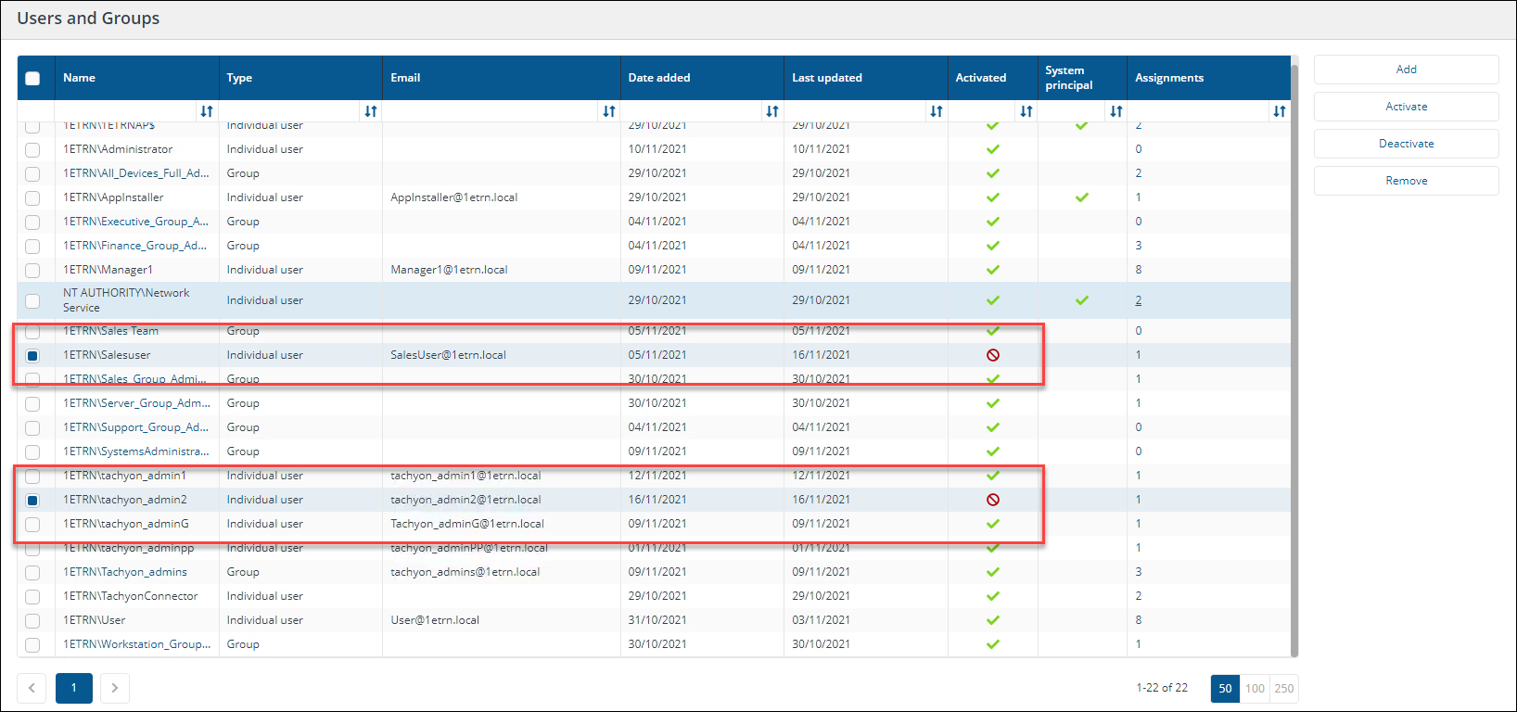The width and height of the screenshot is (1517, 712).
Task: Sort by Last updated column
Action: [x=937, y=111]
